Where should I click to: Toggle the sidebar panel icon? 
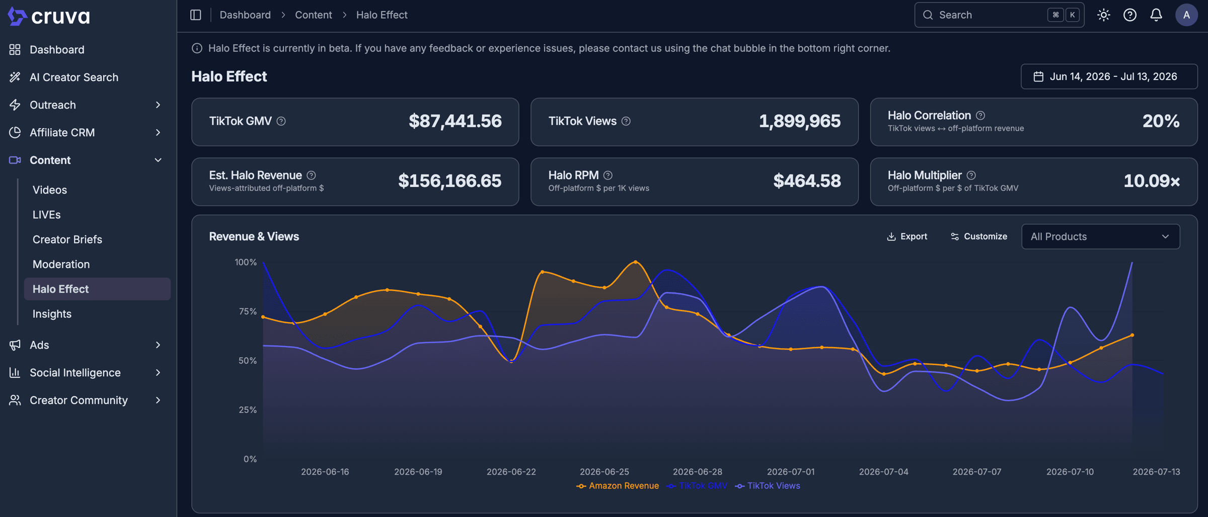click(196, 15)
